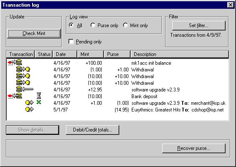Sort by the Status column header
The width and height of the screenshot is (236, 167).
(44, 54)
